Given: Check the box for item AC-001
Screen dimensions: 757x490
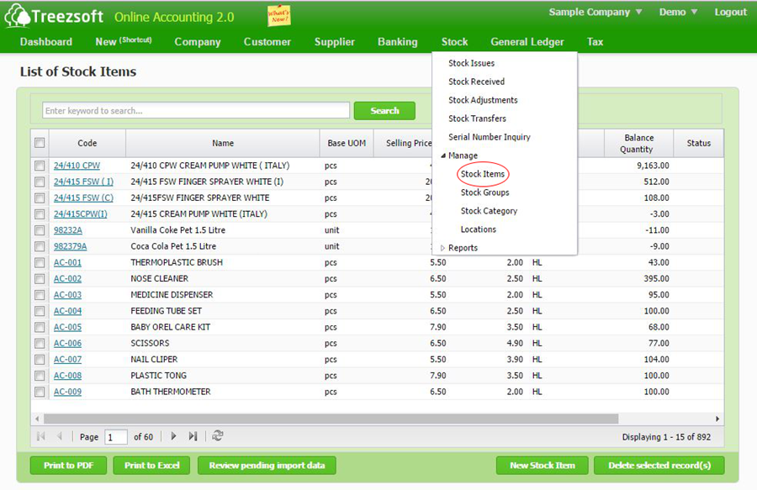Looking at the screenshot, I should point(40,262).
